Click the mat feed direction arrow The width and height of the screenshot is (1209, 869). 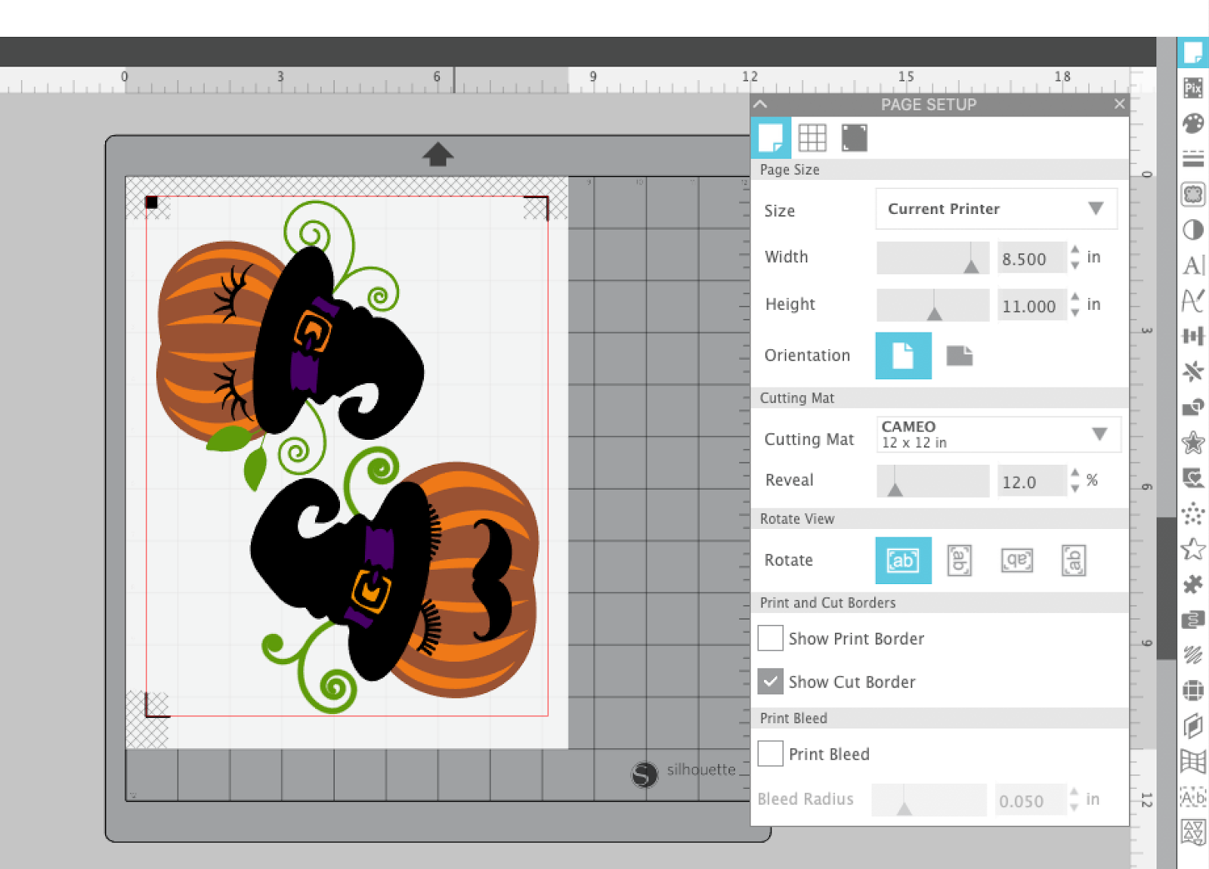pyautogui.click(x=438, y=155)
